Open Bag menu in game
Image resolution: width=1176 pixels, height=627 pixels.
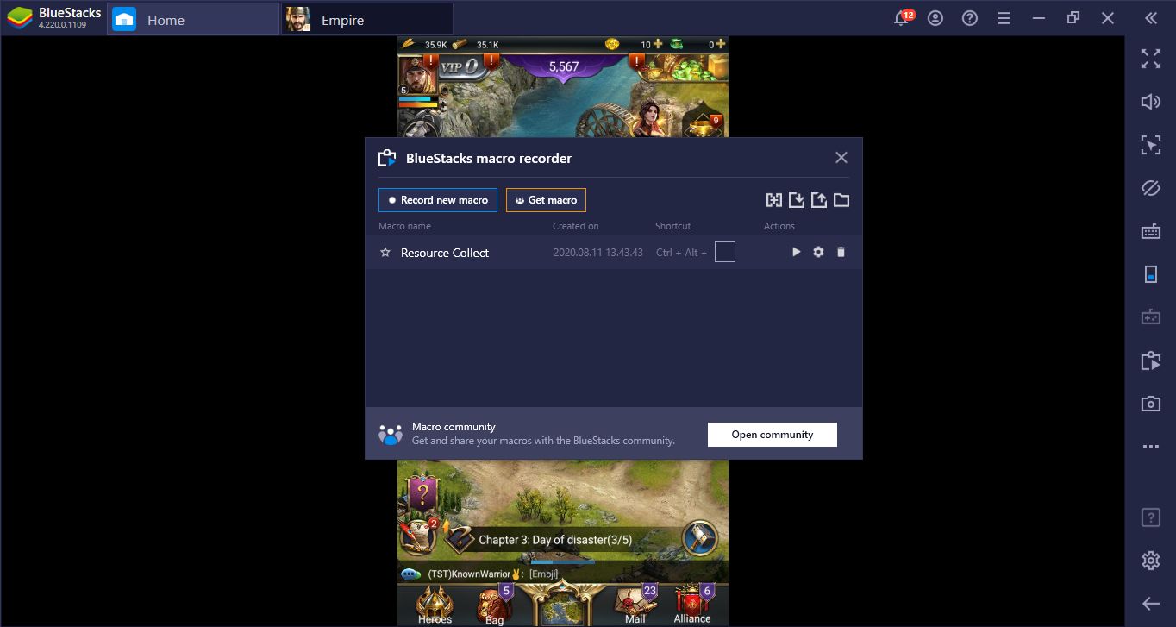(x=494, y=605)
